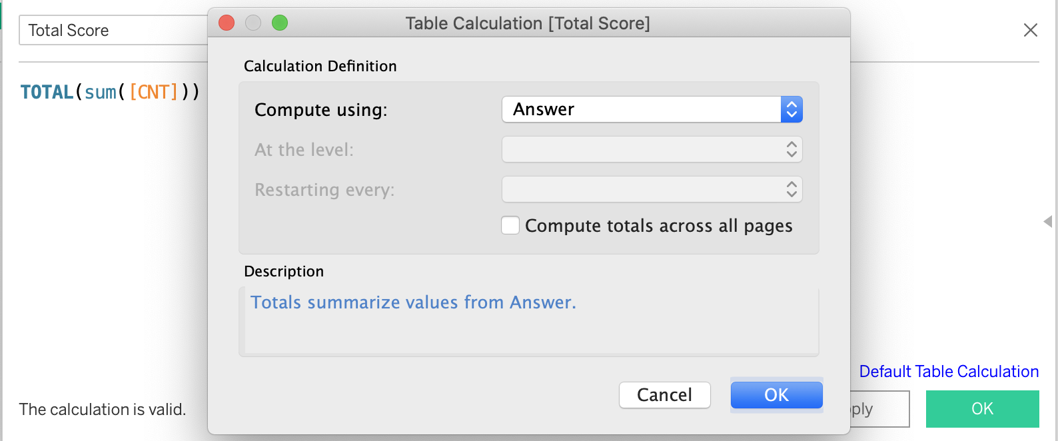1058x441 pixels.
Task: Click the red close button of the dialog
Action: (227, 23)
